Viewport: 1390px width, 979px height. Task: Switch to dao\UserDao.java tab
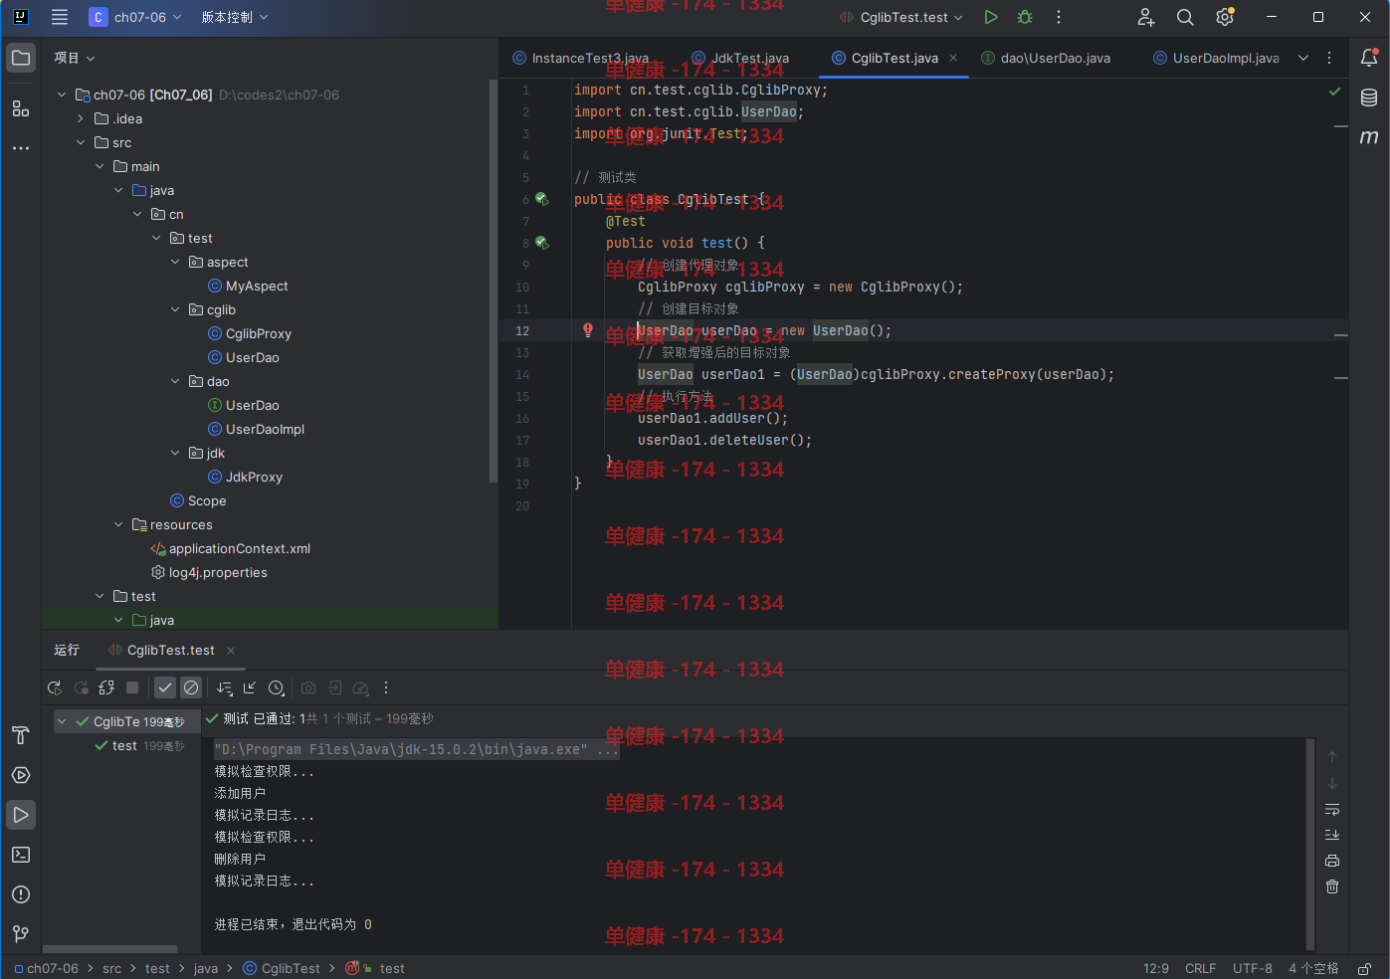[x=1047, y=58]
